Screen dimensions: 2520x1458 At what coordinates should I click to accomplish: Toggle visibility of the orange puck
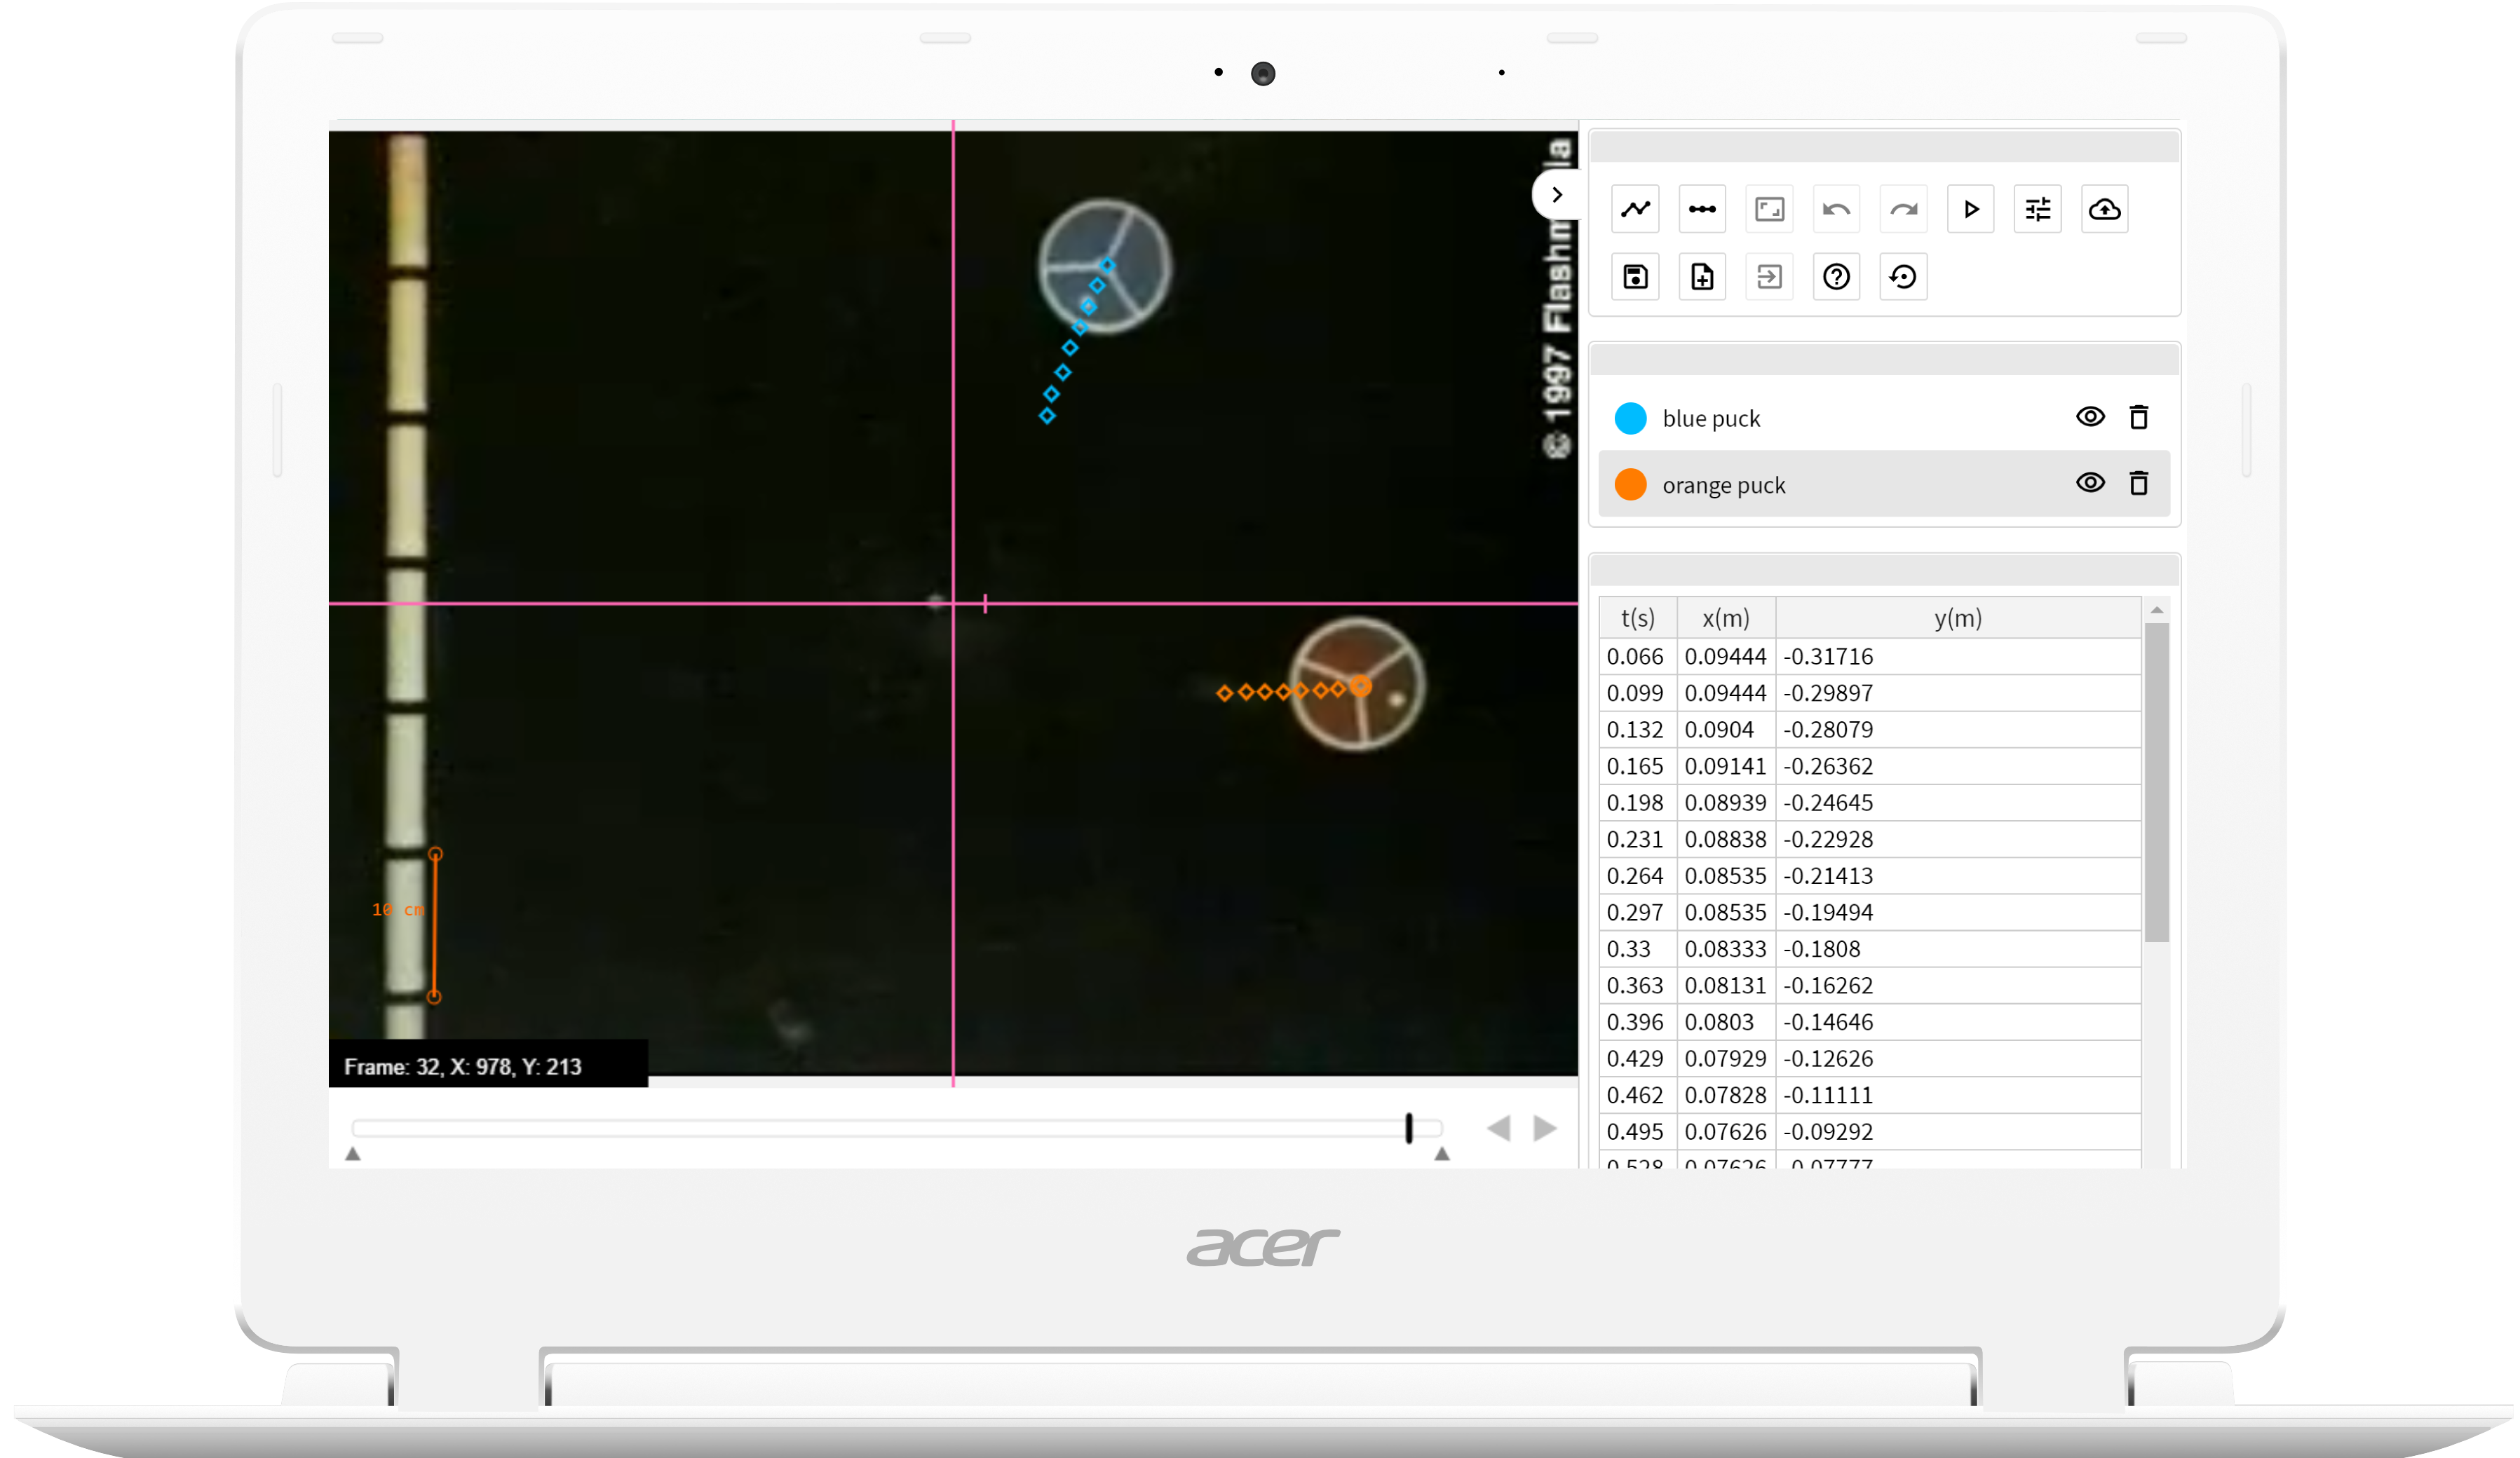(x=2090, y=483)
